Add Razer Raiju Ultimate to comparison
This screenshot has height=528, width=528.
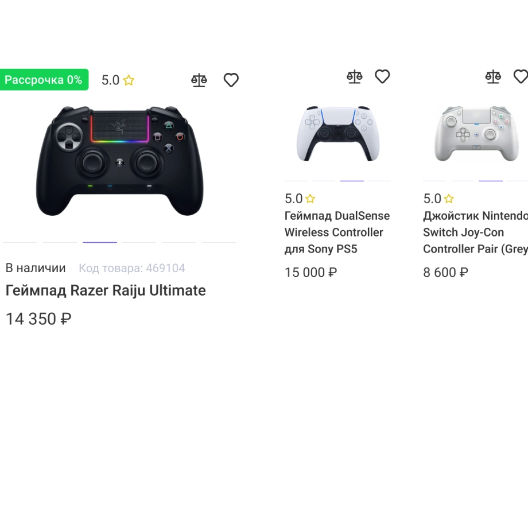tap(199, 80)
